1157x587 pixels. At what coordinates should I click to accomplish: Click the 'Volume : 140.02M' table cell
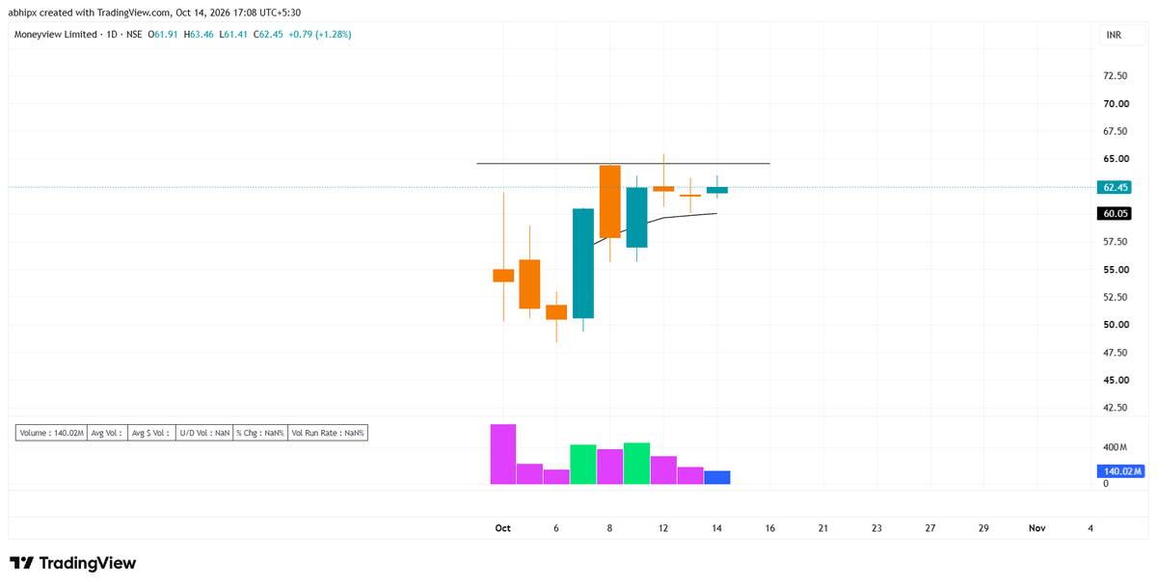51,434
